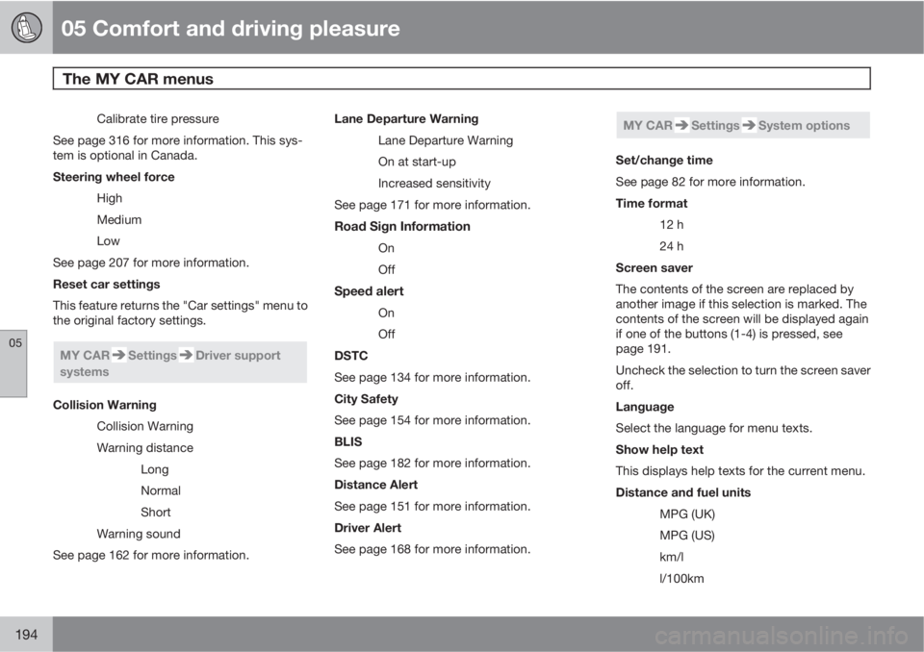
Task: Select 'Warning sound' entry
Action: point(139,534)
